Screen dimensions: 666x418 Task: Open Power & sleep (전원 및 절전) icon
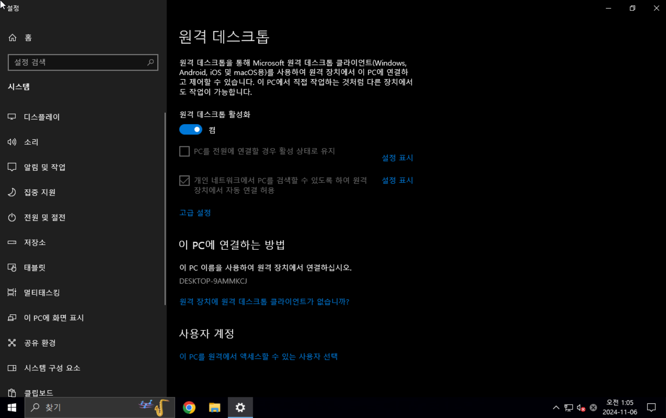click(x=12, y=217)
